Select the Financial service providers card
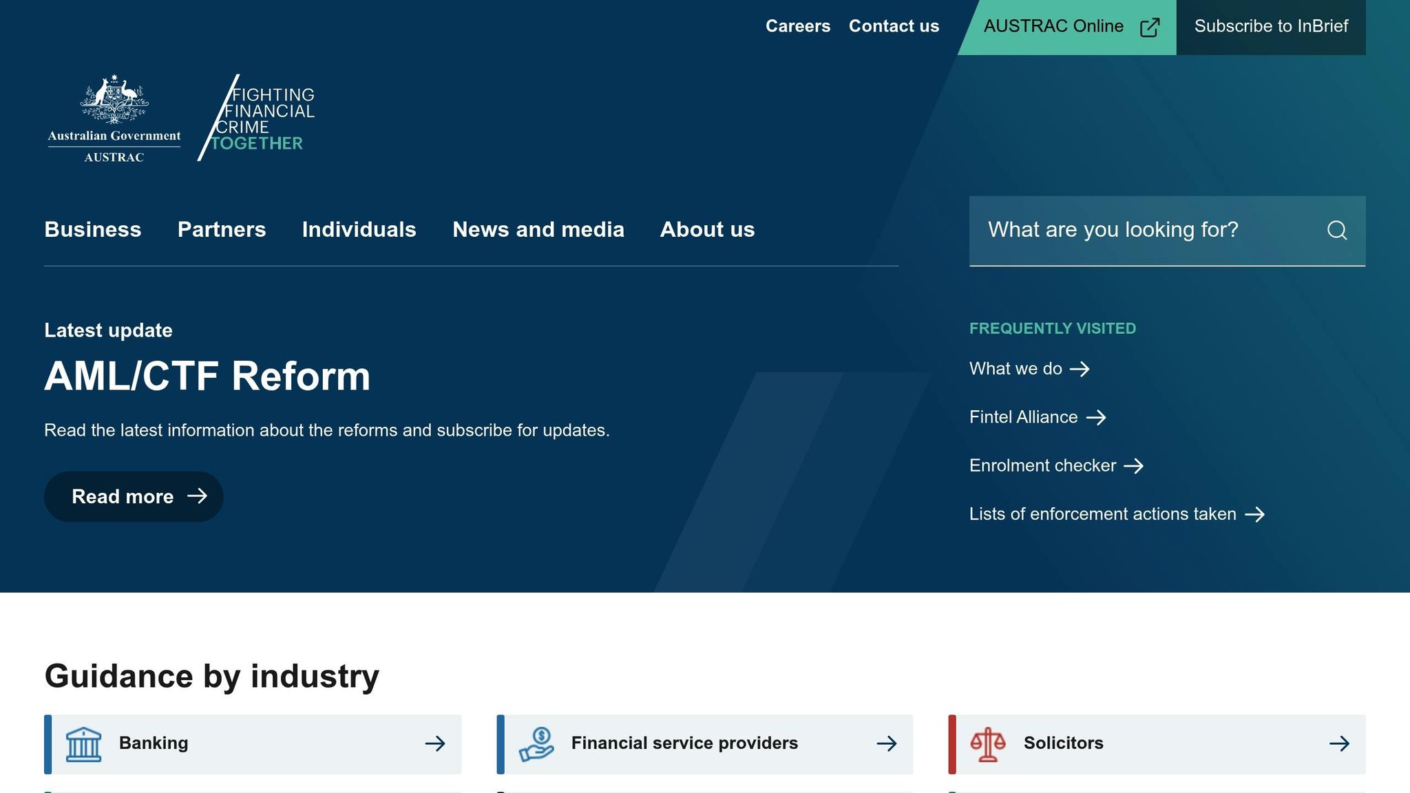This screenshot has height=793, width=1410. click(705, 744)
